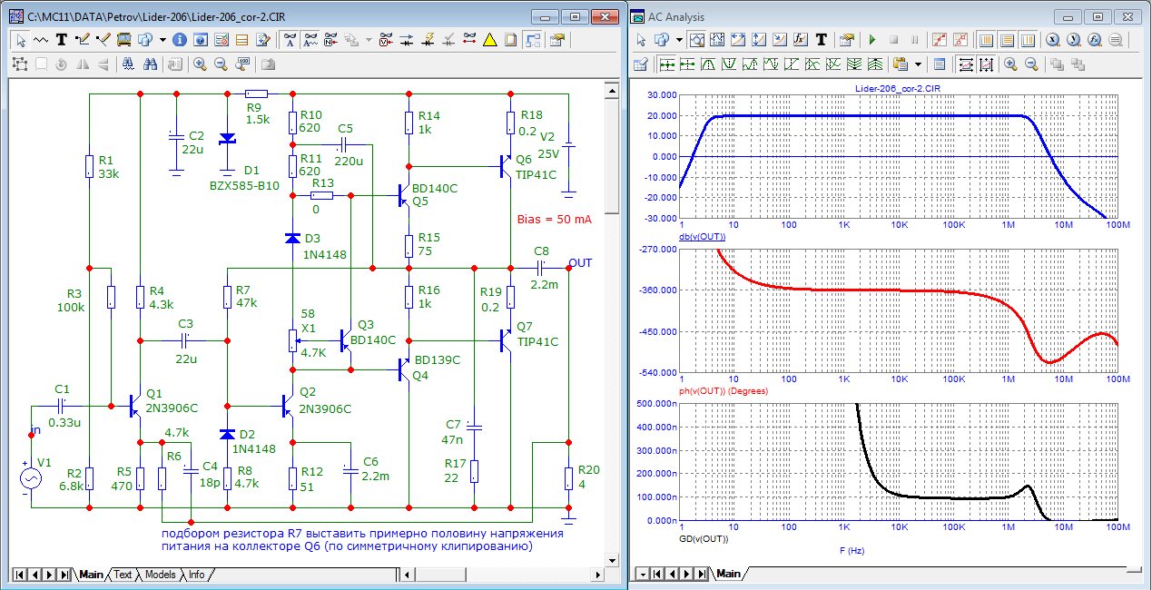This screenshot has height=590, width=1152.
Task: Switch to the Models tab
Action: (x=160, y=575)
